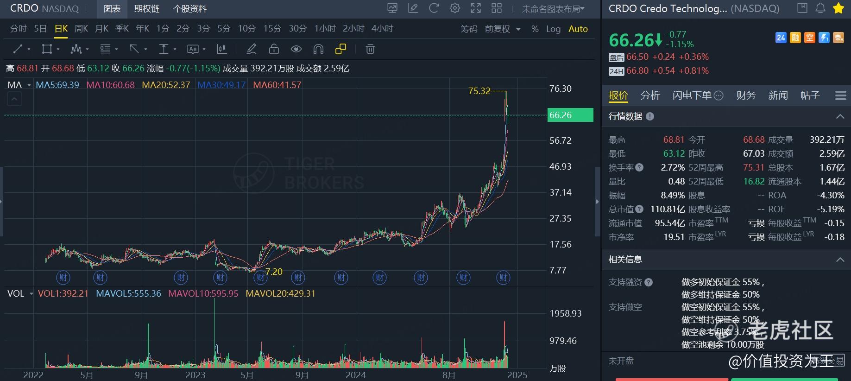Screen dimensions: 851x381
Task: Click the 筹码 button
Action: [x=469, y=29]
